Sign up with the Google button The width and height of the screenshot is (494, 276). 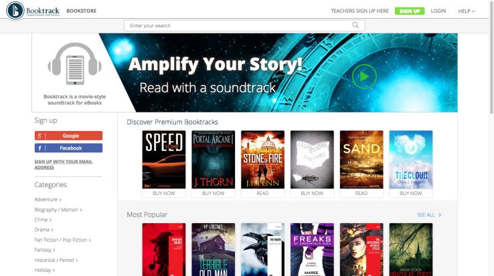pyautogui.click(x=68, y=136)
